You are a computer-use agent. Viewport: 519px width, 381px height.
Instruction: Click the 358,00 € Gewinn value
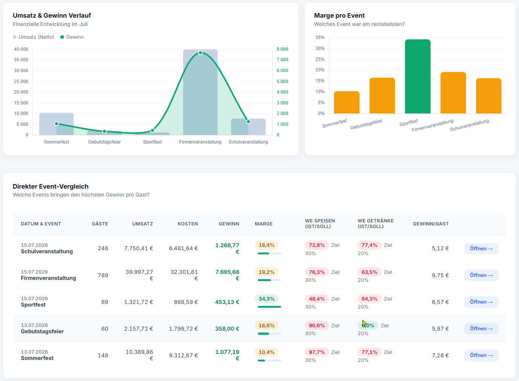pyautogui.click(x=227, y=329)
